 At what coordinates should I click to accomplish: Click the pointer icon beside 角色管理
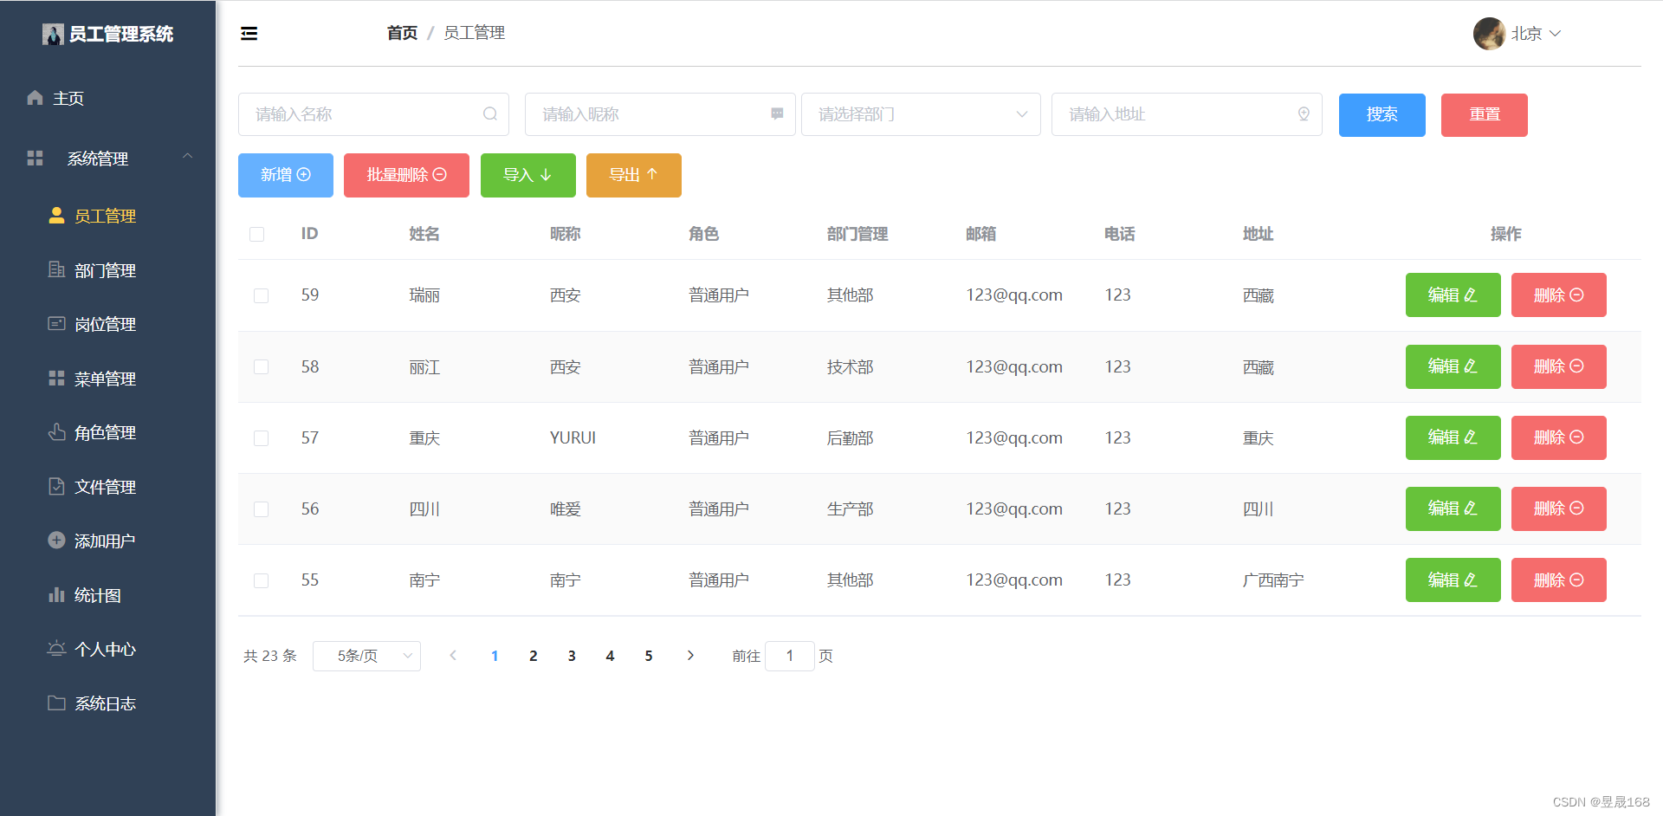(56, 431)
